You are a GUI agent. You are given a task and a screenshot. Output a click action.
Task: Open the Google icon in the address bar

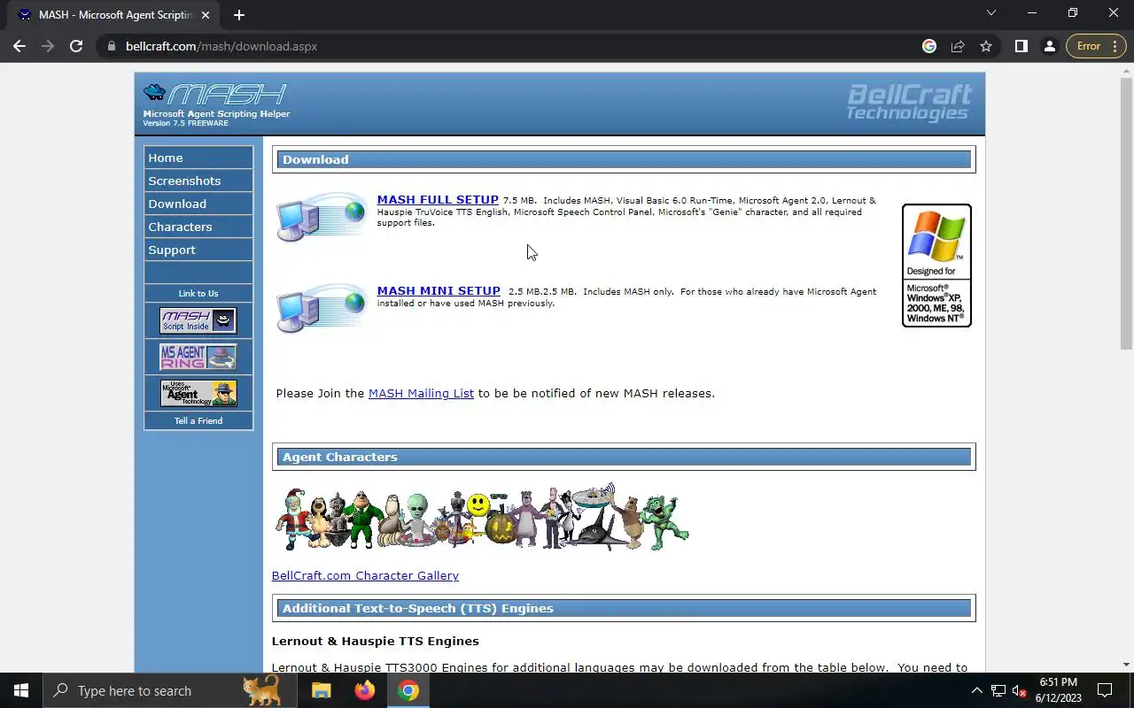[929, 46]
